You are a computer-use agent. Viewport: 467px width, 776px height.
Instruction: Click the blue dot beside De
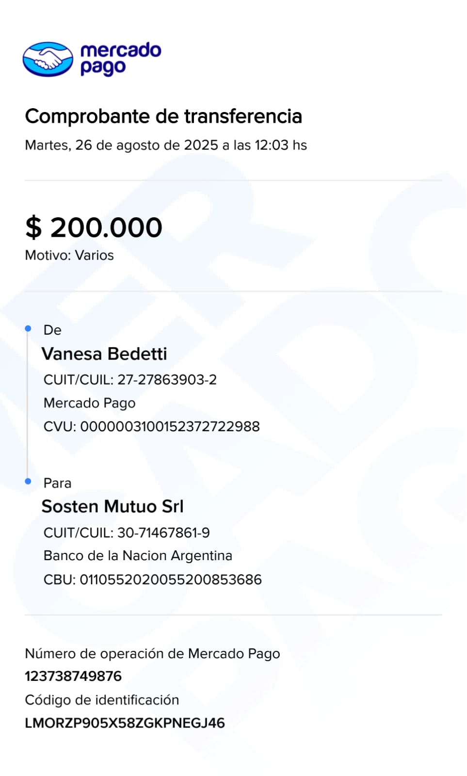pyautogui.click(x=28, y=329)
